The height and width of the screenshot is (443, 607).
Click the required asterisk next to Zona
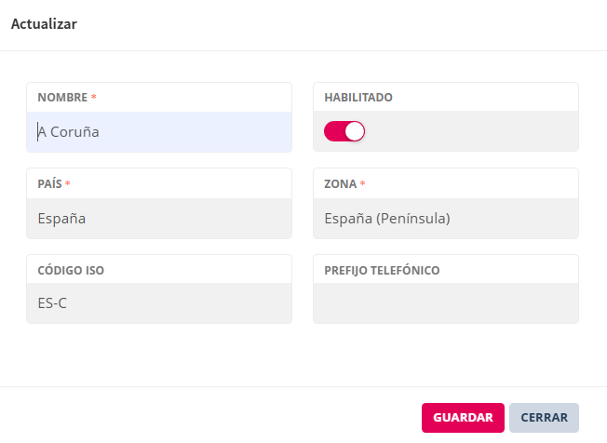[363, 184]
